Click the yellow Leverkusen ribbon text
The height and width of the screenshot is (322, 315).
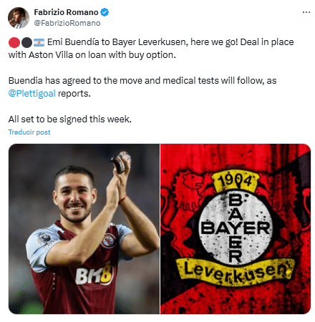click(x=236, y=271)
